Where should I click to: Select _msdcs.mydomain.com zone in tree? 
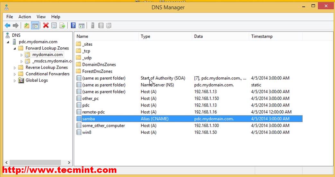pyautogui.click(x=52, y=61)
